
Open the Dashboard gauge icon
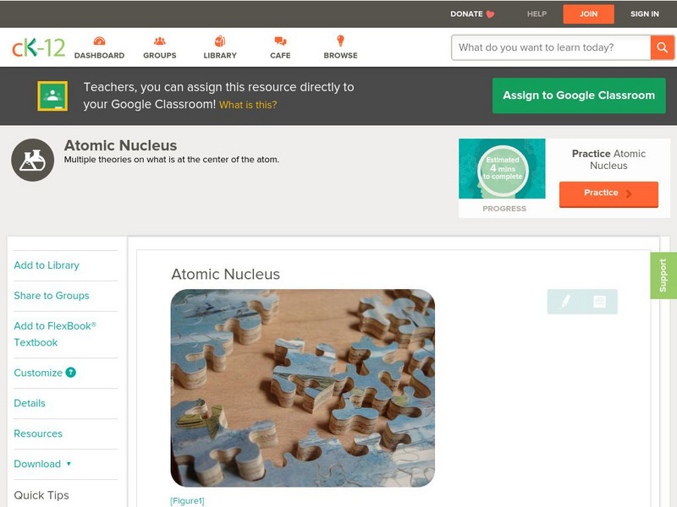pyautogui.click(x=99, y=41)
